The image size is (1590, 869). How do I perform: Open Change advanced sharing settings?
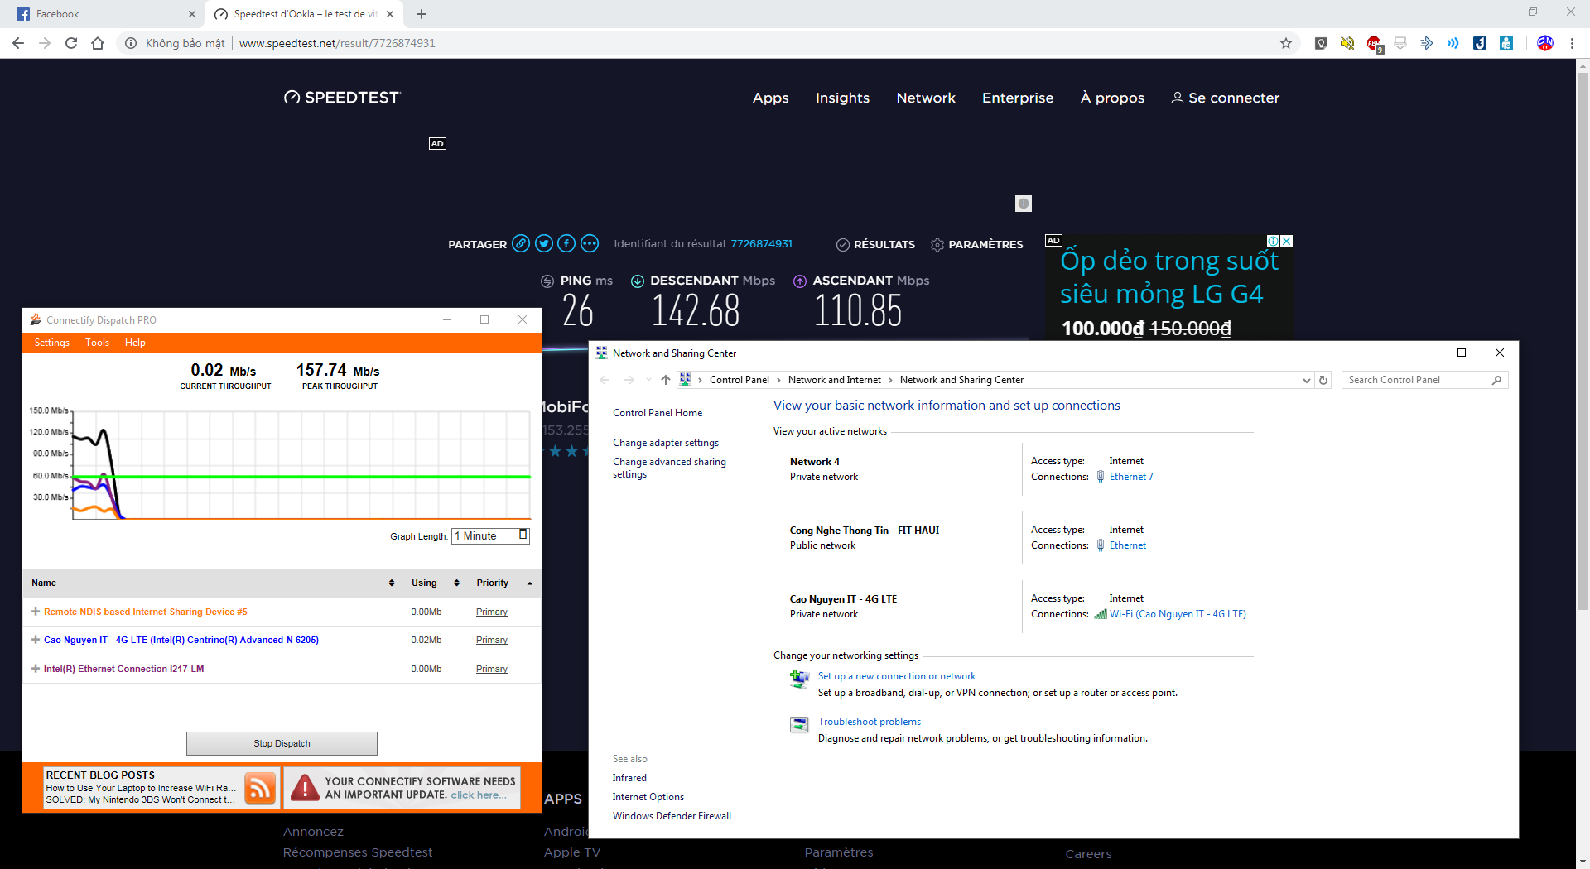click(x=669, y=468)
